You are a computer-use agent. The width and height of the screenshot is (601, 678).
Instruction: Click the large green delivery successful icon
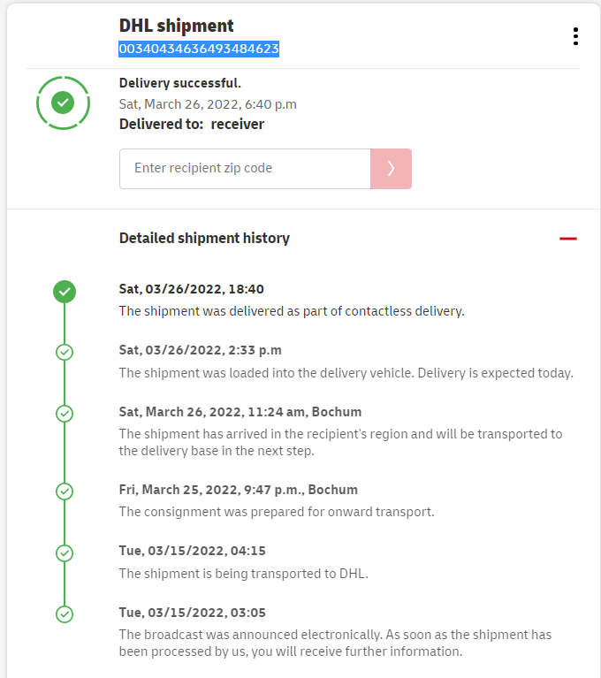tap(63, 103)
